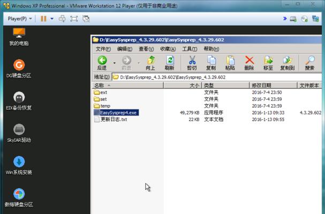Viewport: 325px width, 214px height.
Task: Click the network adapter icon in VMware toolbar
Action: 315,19
